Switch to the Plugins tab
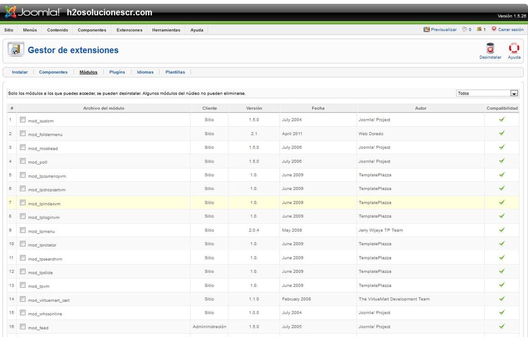The width and height of the screenshot is (528, 337). point(117,72)
